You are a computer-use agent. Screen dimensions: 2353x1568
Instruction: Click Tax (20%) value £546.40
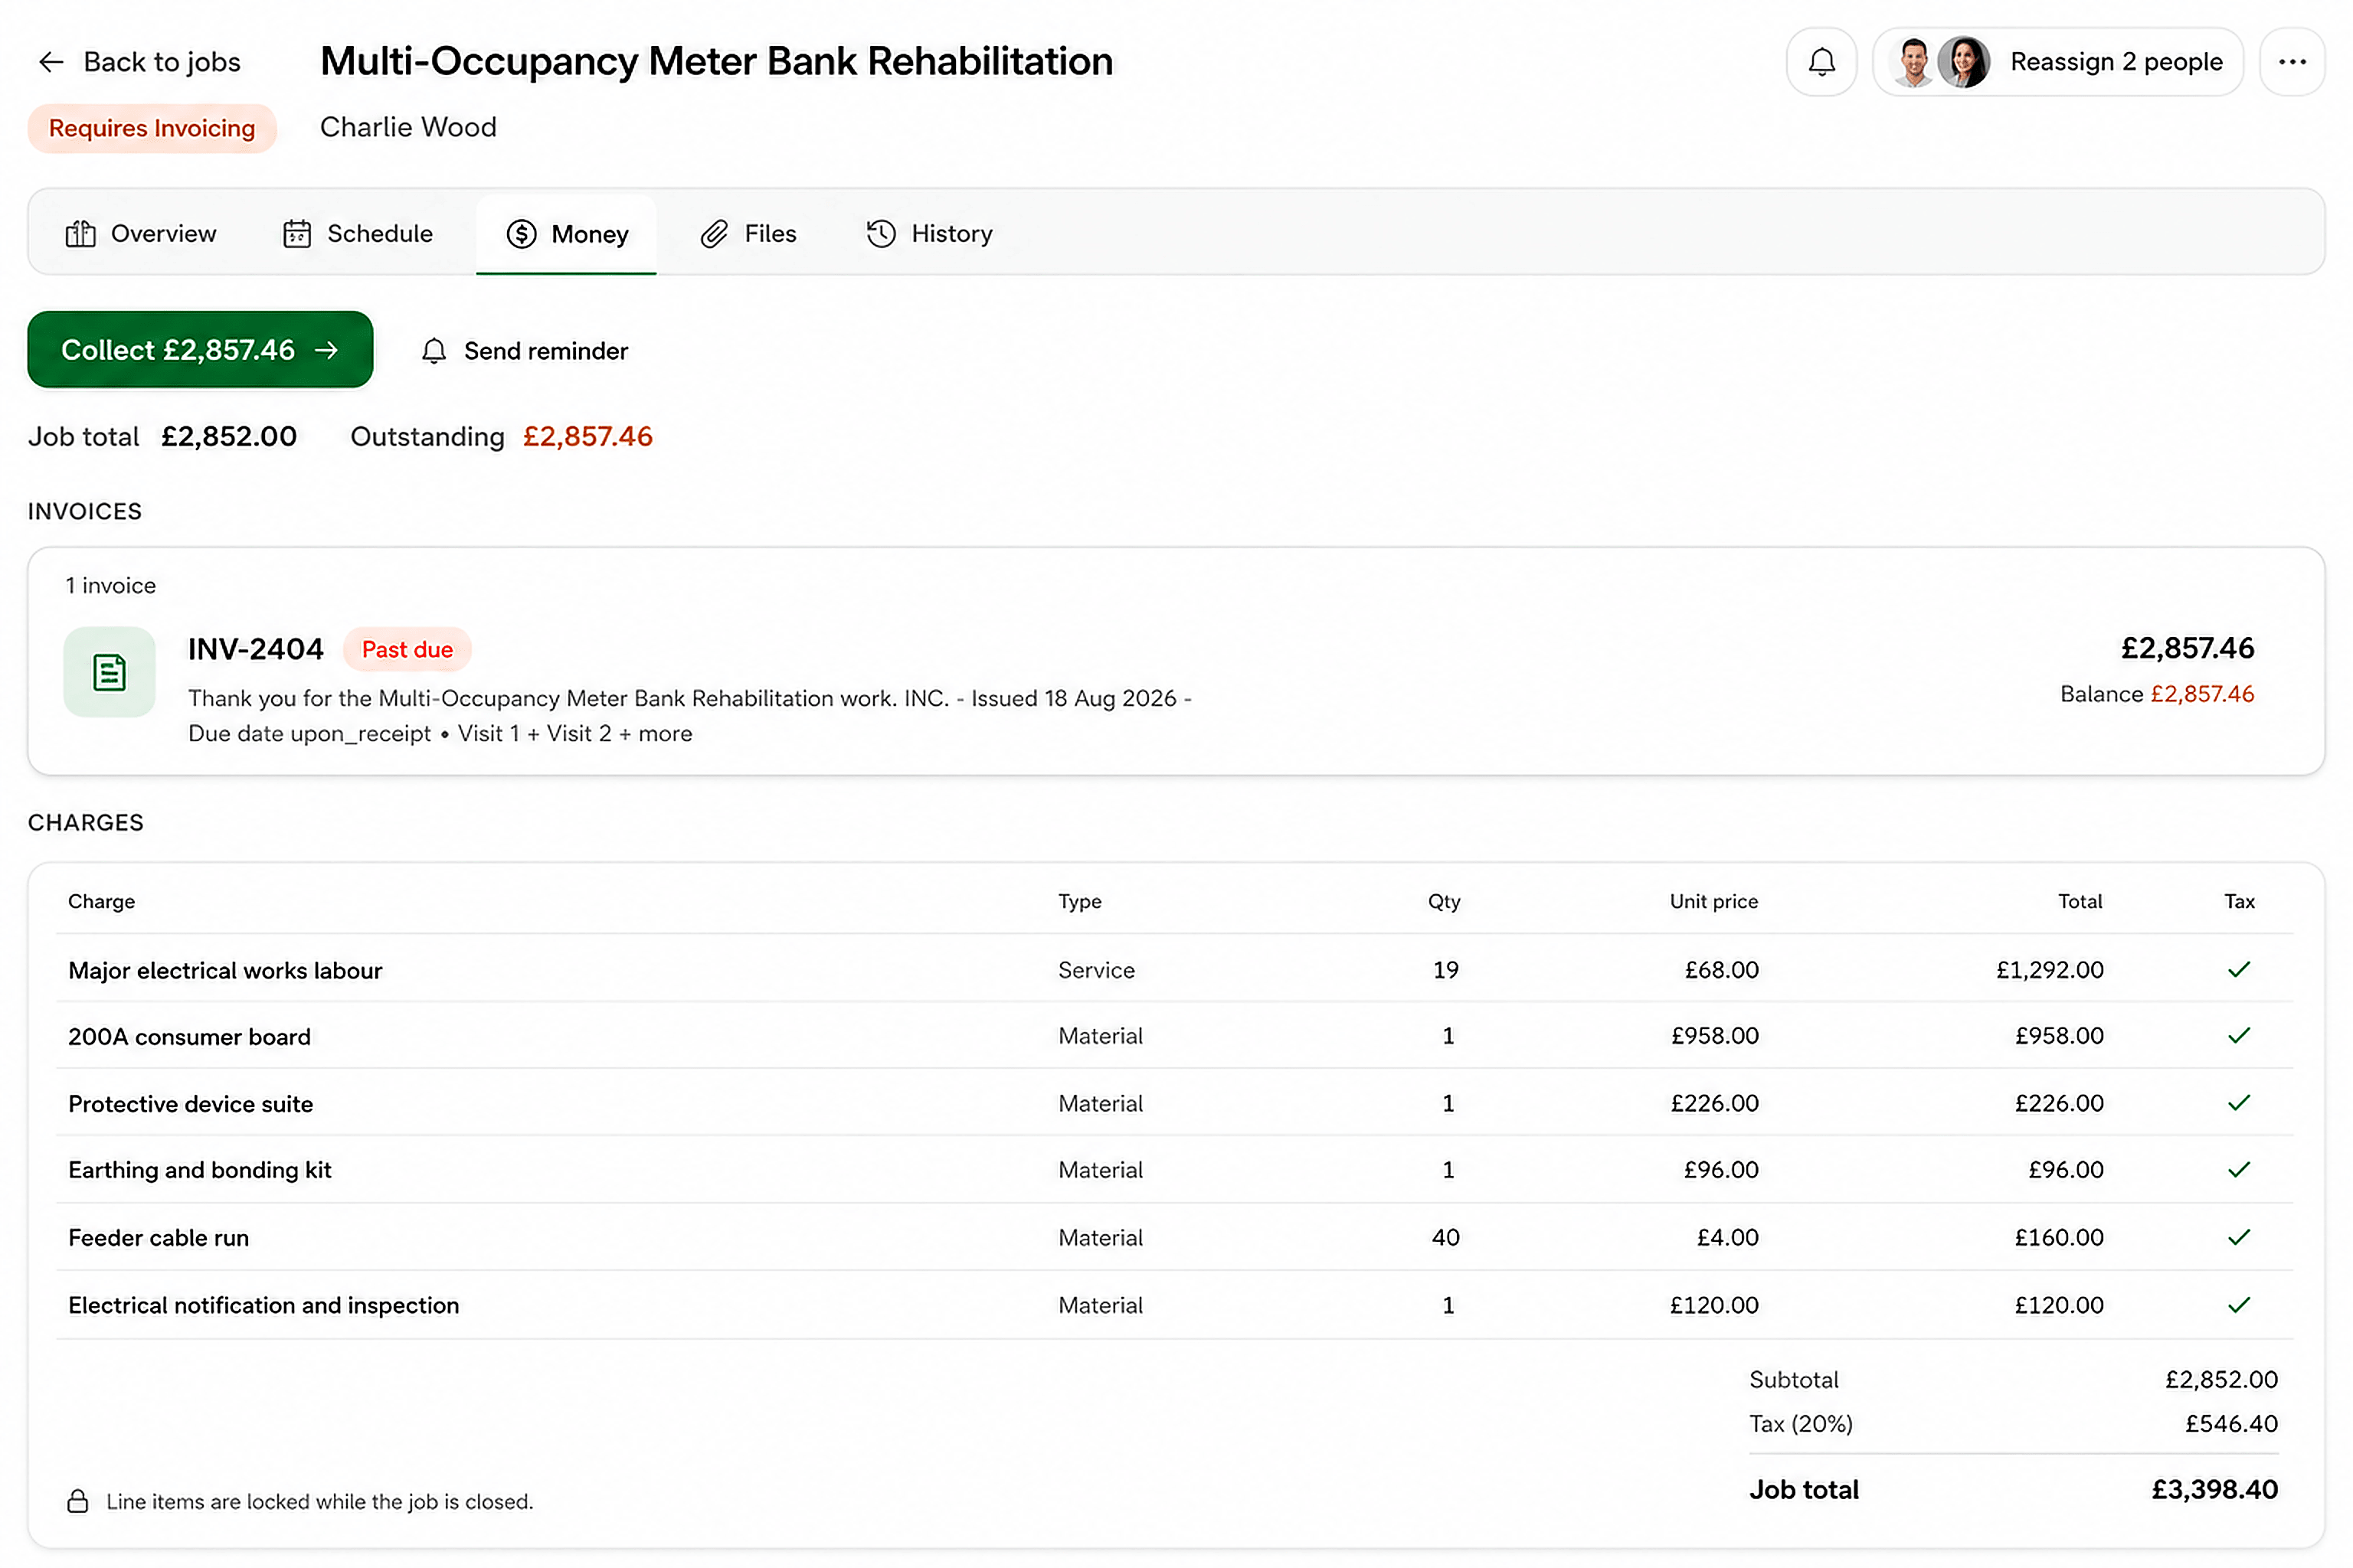pos(2231,1424)
